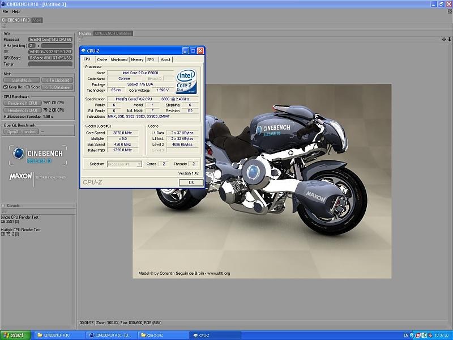Image resolution: width=453 pixels, height=340 pixels.
Task: Click the Name field Intel Core 2 Duo E6600
Action: pos(140,73)
